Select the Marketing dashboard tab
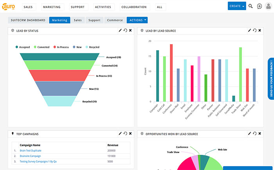 (x=59, y=20)
